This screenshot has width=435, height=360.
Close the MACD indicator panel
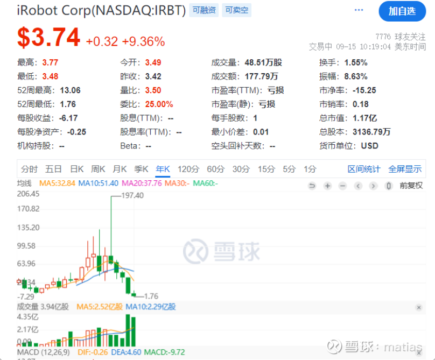(419, 352)
